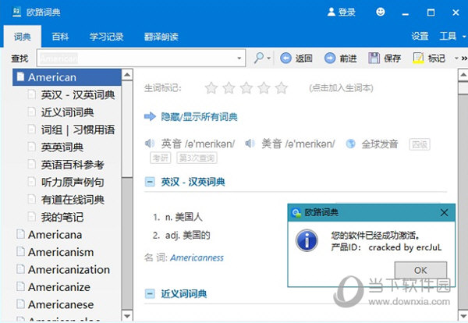Open the Americanese word entry
This screenshot has height=323, width=468.
coord(61,304)
